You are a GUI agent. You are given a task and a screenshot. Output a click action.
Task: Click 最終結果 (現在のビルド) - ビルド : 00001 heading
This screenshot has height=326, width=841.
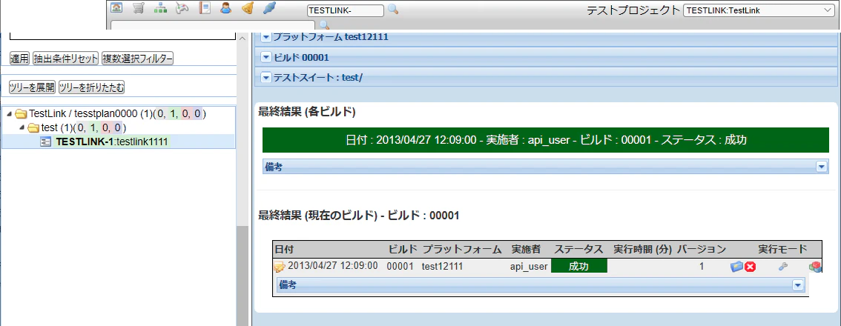click(359, 216)
